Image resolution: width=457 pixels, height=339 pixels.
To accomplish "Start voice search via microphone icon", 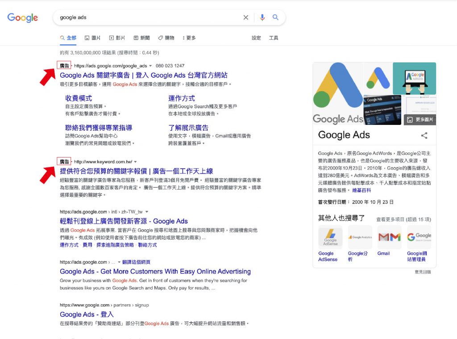I will coord(262,17).
